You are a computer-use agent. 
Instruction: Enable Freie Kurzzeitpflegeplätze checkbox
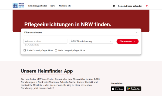coord(25,50)
